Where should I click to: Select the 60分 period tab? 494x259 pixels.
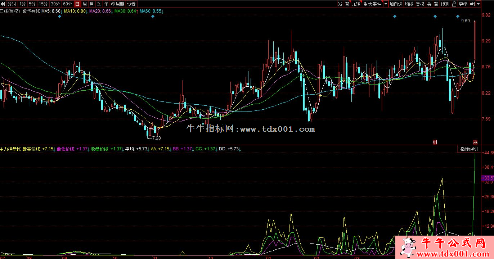pyautogui.click(x=67, y=4)
